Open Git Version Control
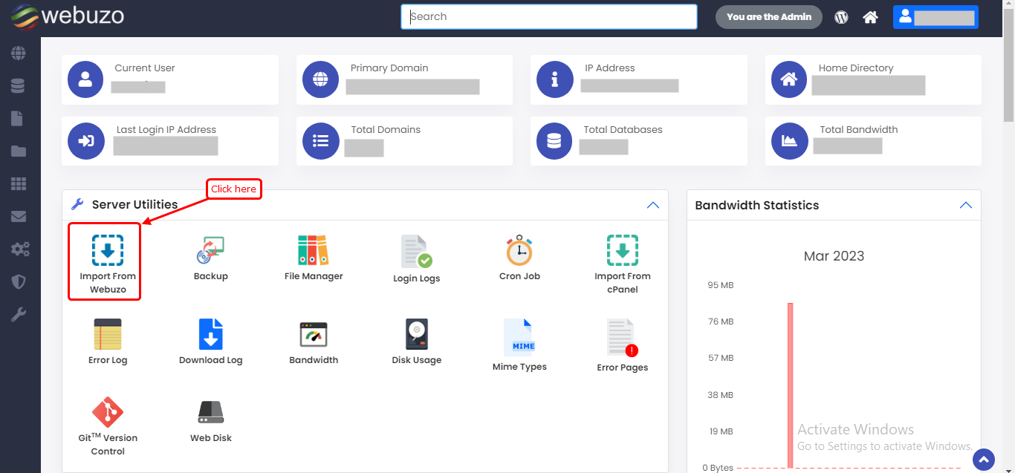Screen dimensions: 1015x473 [x=108, y=425]
